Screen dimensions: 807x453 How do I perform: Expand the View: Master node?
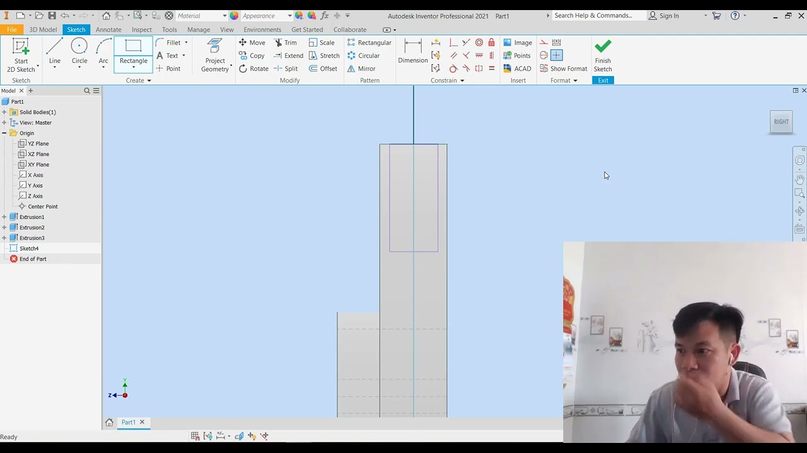pos(4,123)
